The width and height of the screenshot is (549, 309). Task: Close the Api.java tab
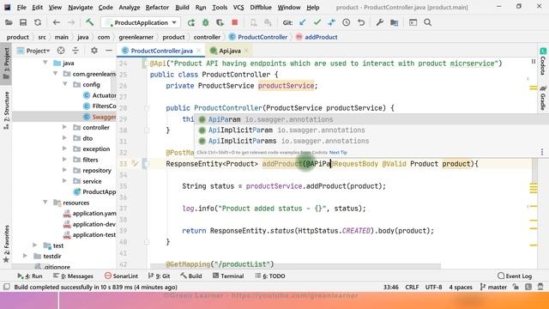[x=246, y=51]
